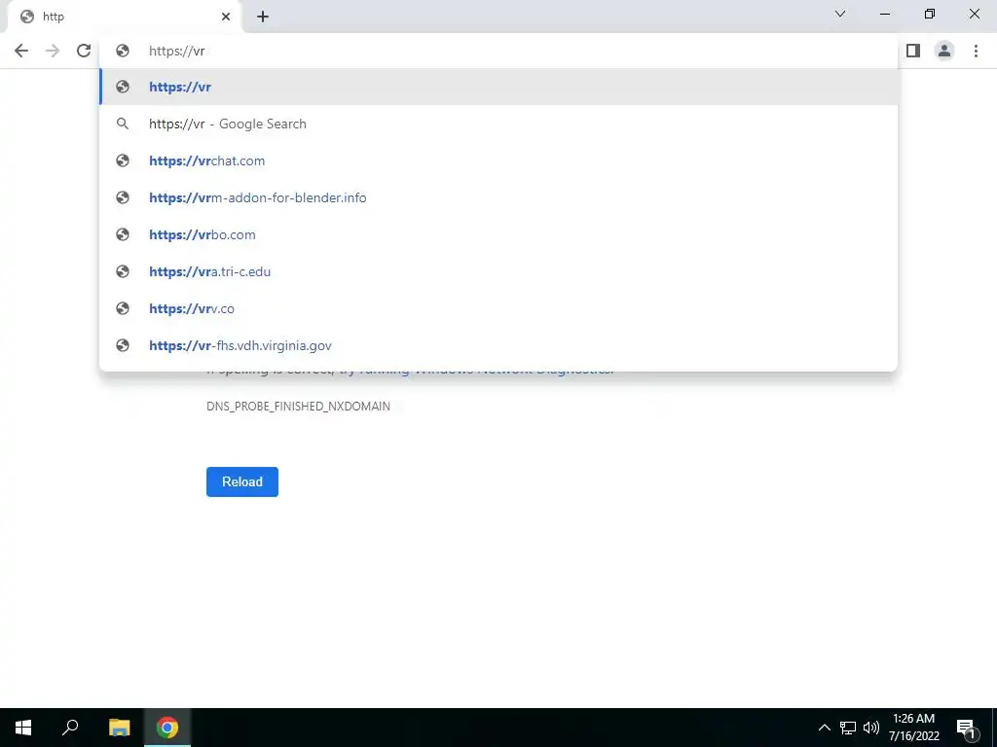The height and width of the screenshot is (747, 997).
Task: Open File Explorer from the taskbar
Action: click(x=119, y=728)
